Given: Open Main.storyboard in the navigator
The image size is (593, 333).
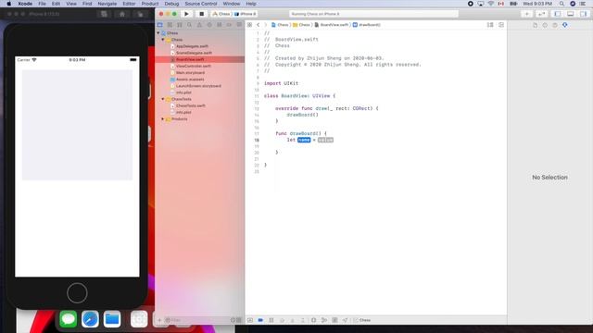Looking at the screenshot, I should (190, 73).
